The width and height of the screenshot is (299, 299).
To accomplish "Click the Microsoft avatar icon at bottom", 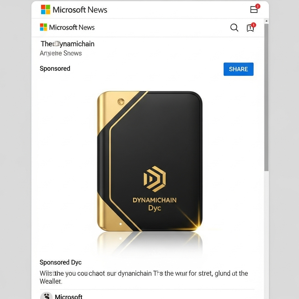I will pos(46,296).
